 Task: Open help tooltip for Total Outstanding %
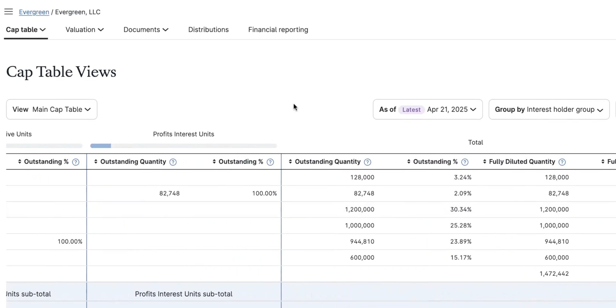point(465,162)
